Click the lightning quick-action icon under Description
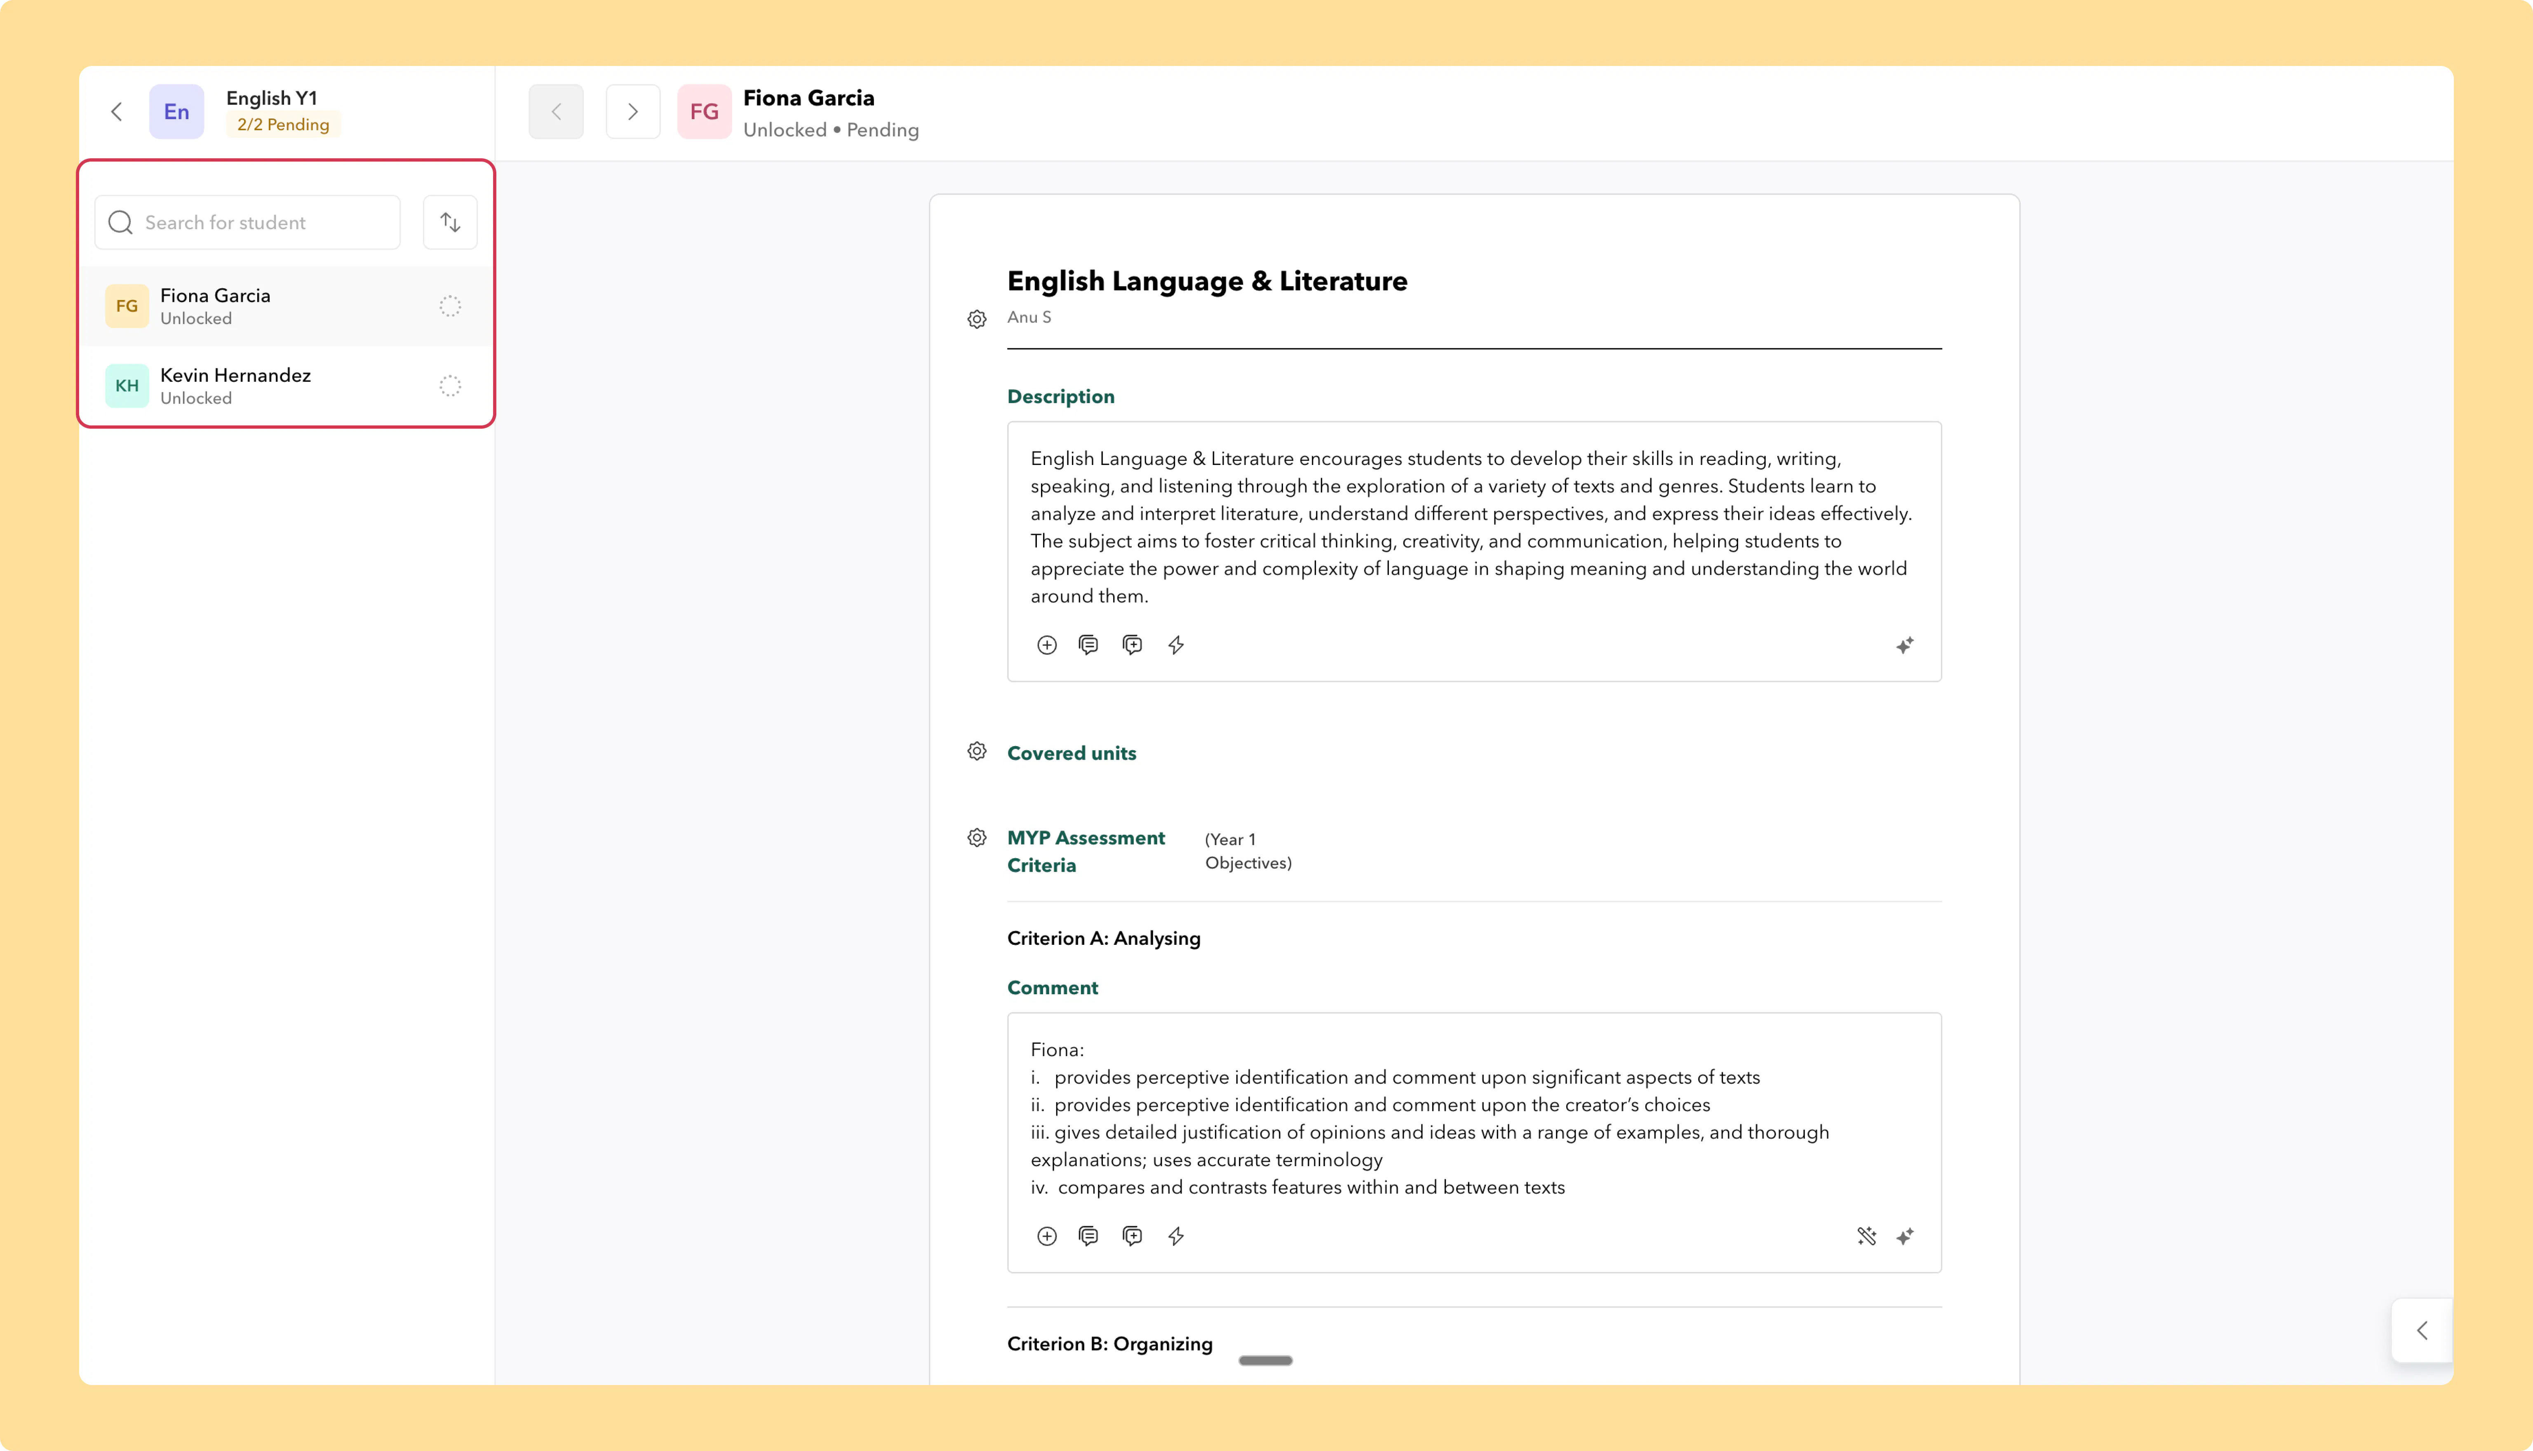Screen dimensions: 2533x1451 tap(1176, 645)
